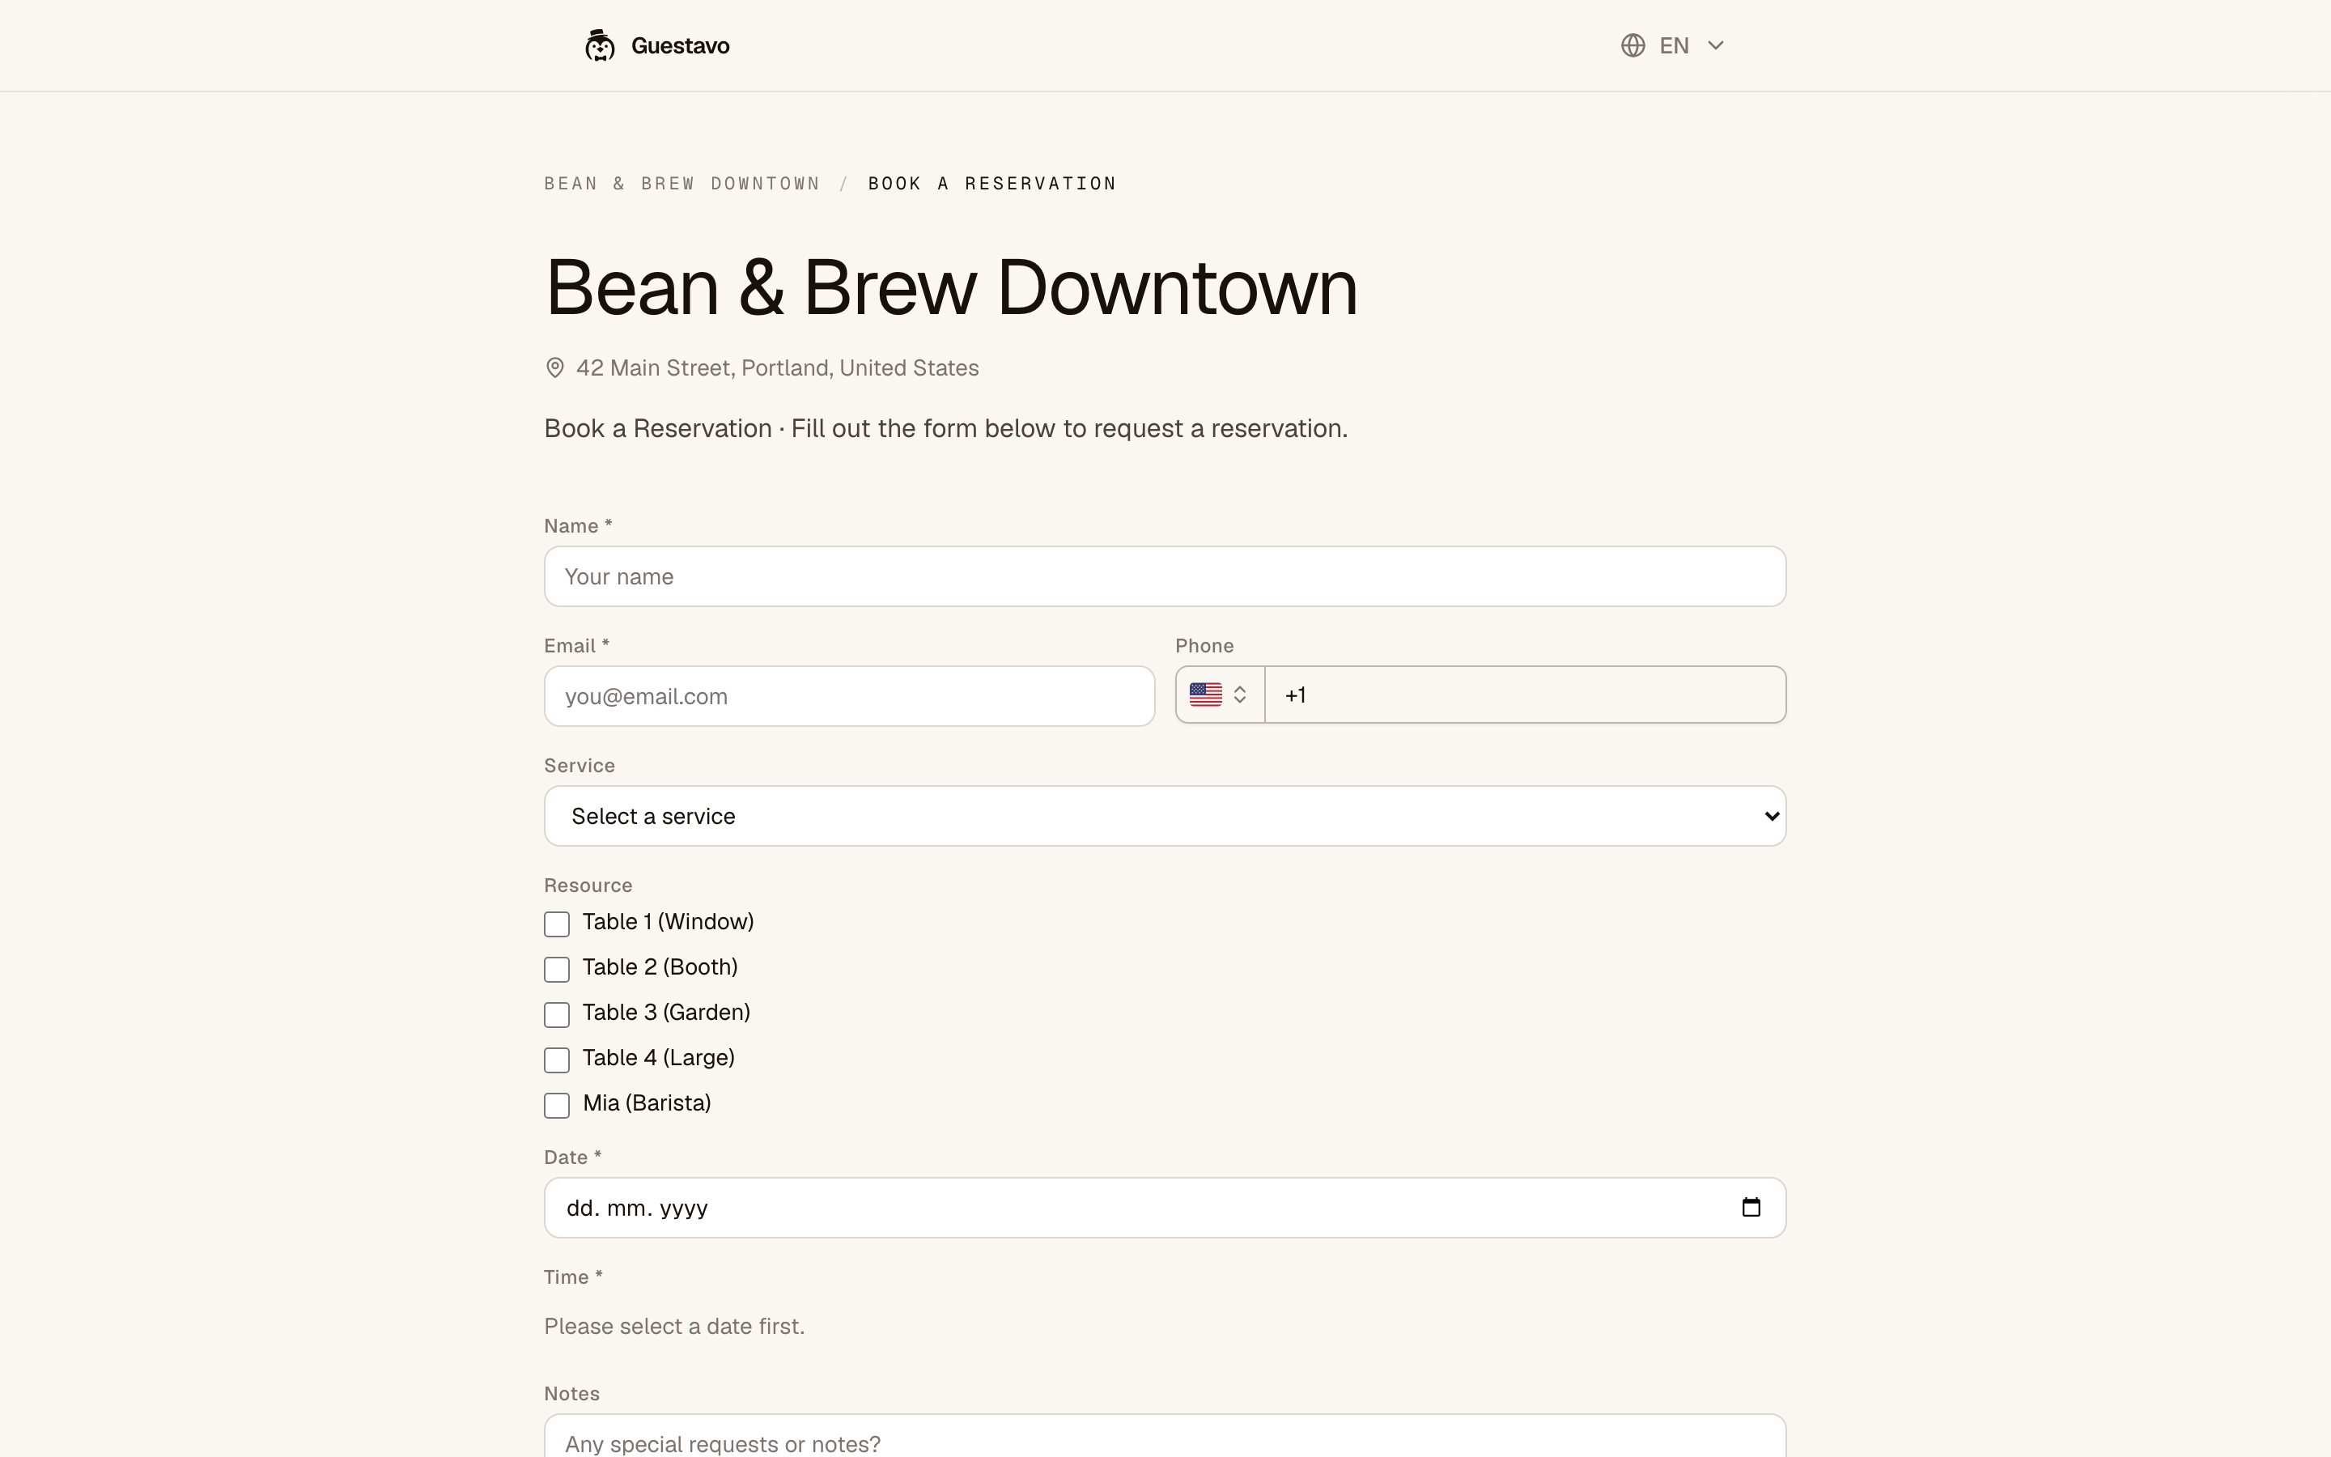This screenshot has height=1457, width=2331.
Task: Click the Guestavo mascot logo icon
Action: [600, 45]
